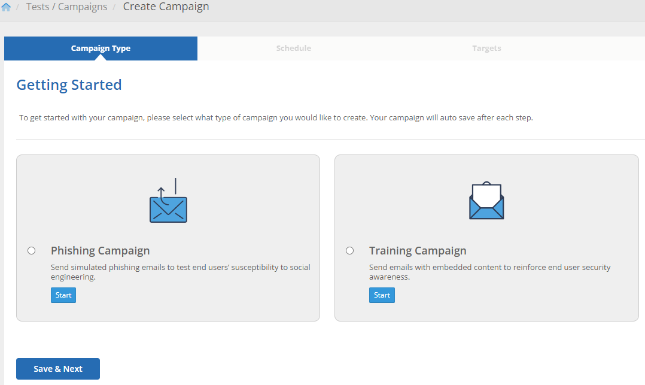The height and width of the screenshot is (385, 645).
Task: Select the Training Campaign radio button
Action: click(350, 251)
